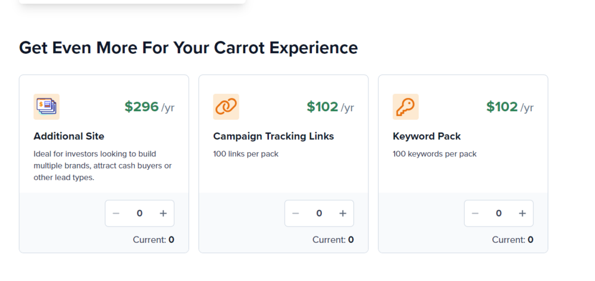This screenshot has width=595, height=281.
Task: Click the Keyword Pack $102 price
Action: point(510,107)
